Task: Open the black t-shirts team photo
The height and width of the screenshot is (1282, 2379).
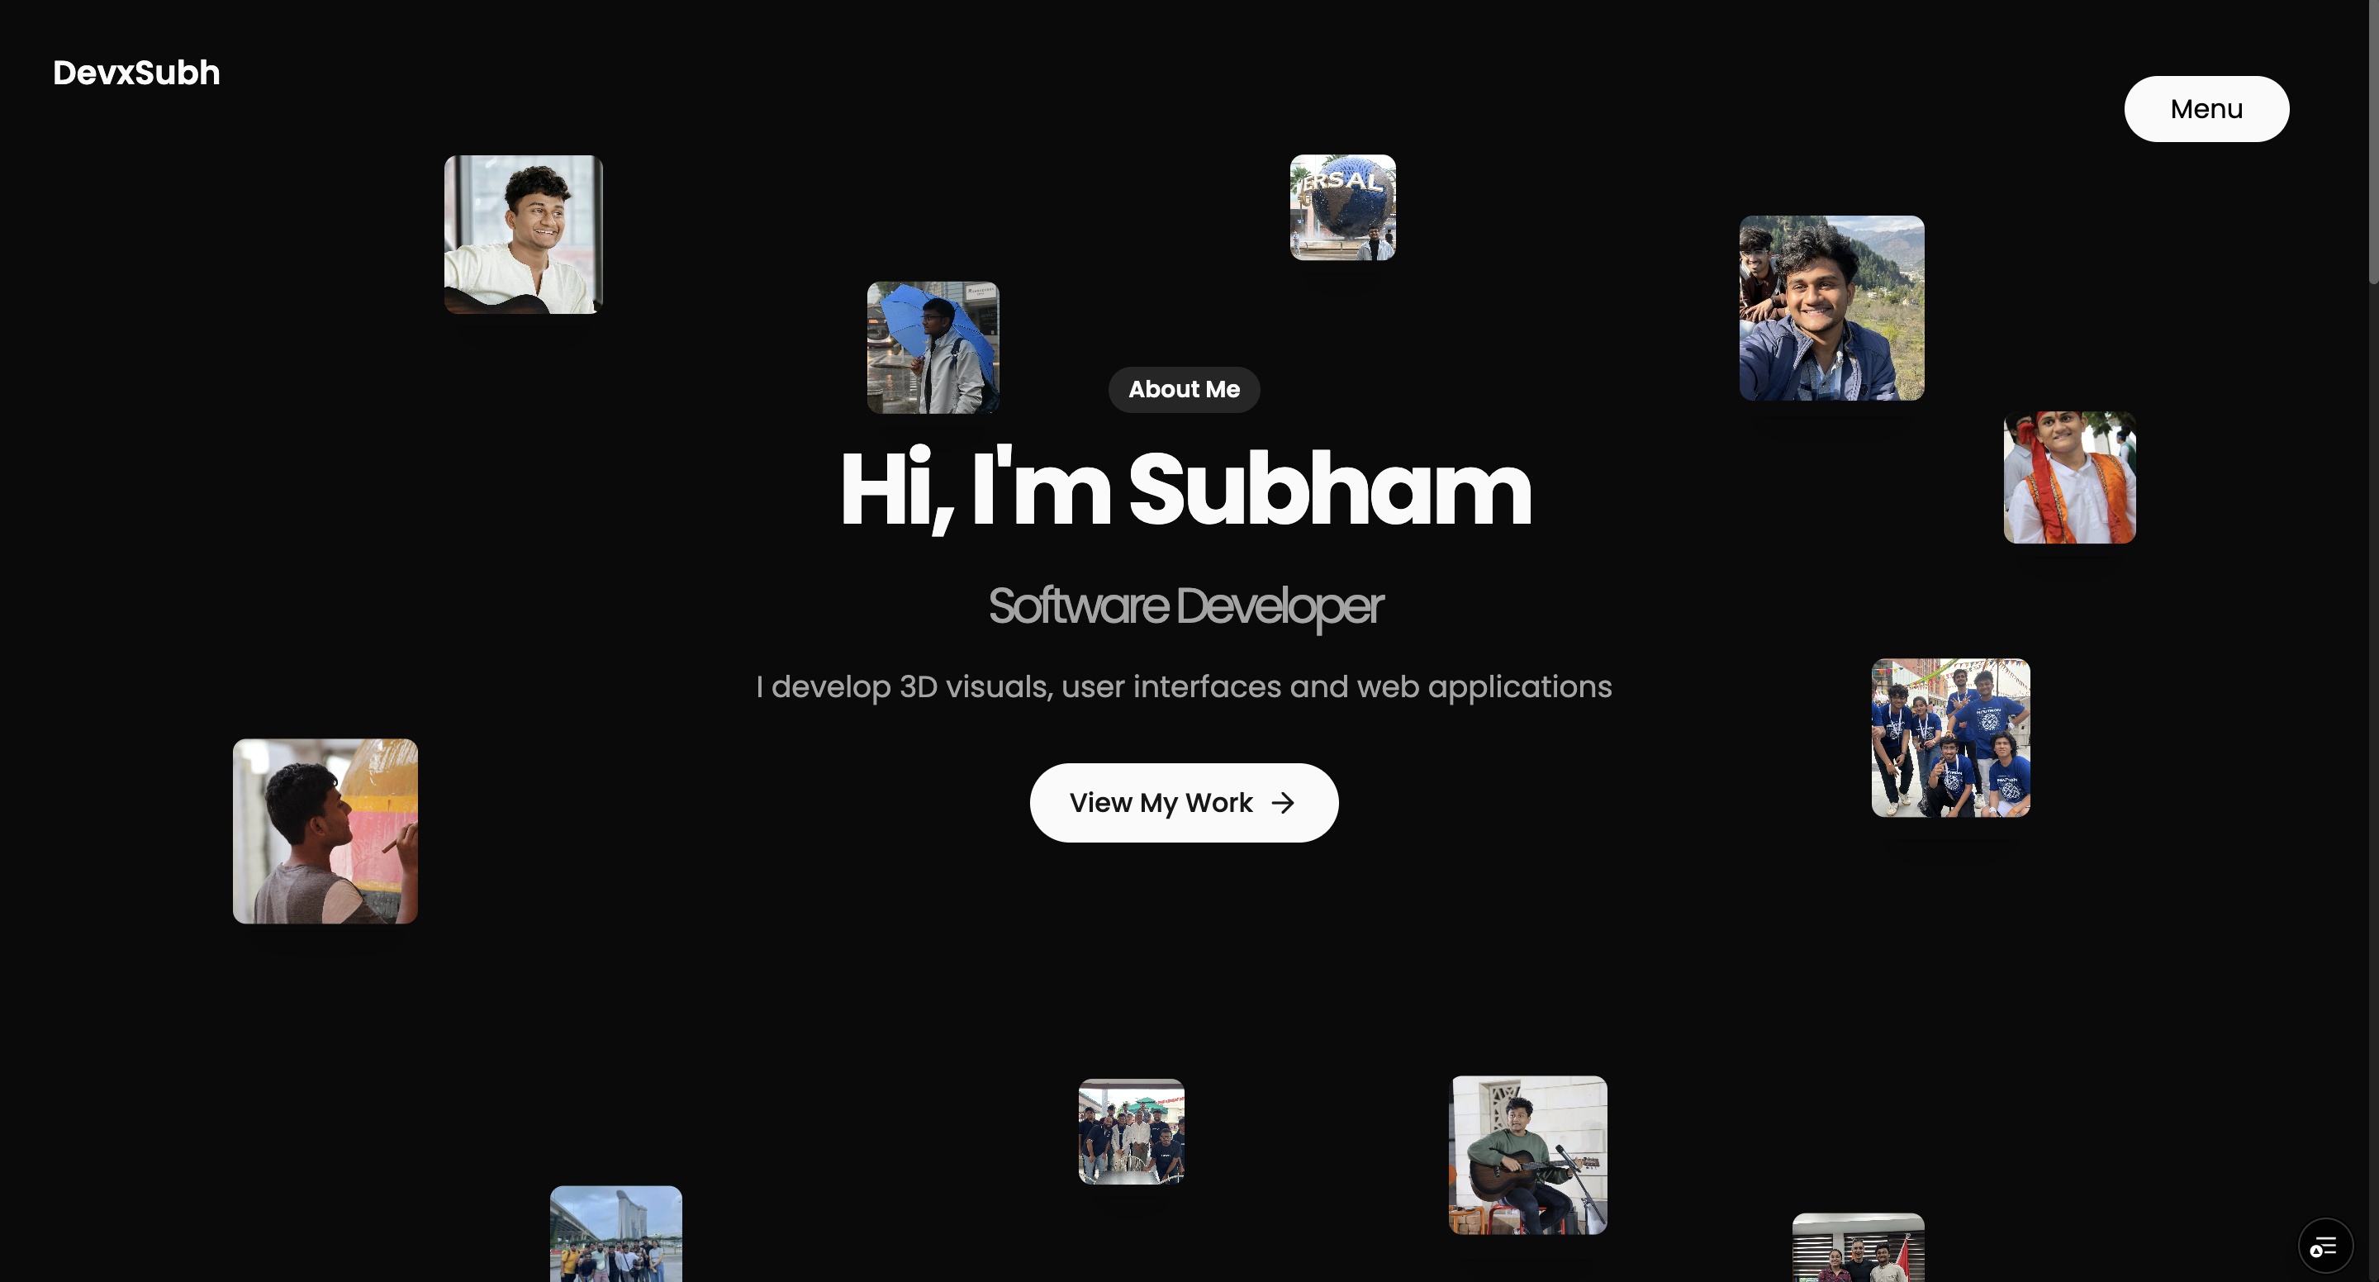Action: click(1132, 1132)
